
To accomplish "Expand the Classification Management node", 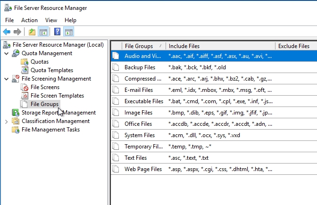I will coord(6,121).
